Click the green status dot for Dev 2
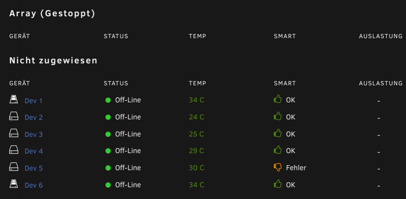 [108, 117]
